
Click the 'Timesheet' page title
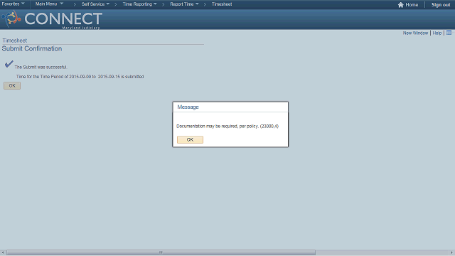click(x=14, y=41)
